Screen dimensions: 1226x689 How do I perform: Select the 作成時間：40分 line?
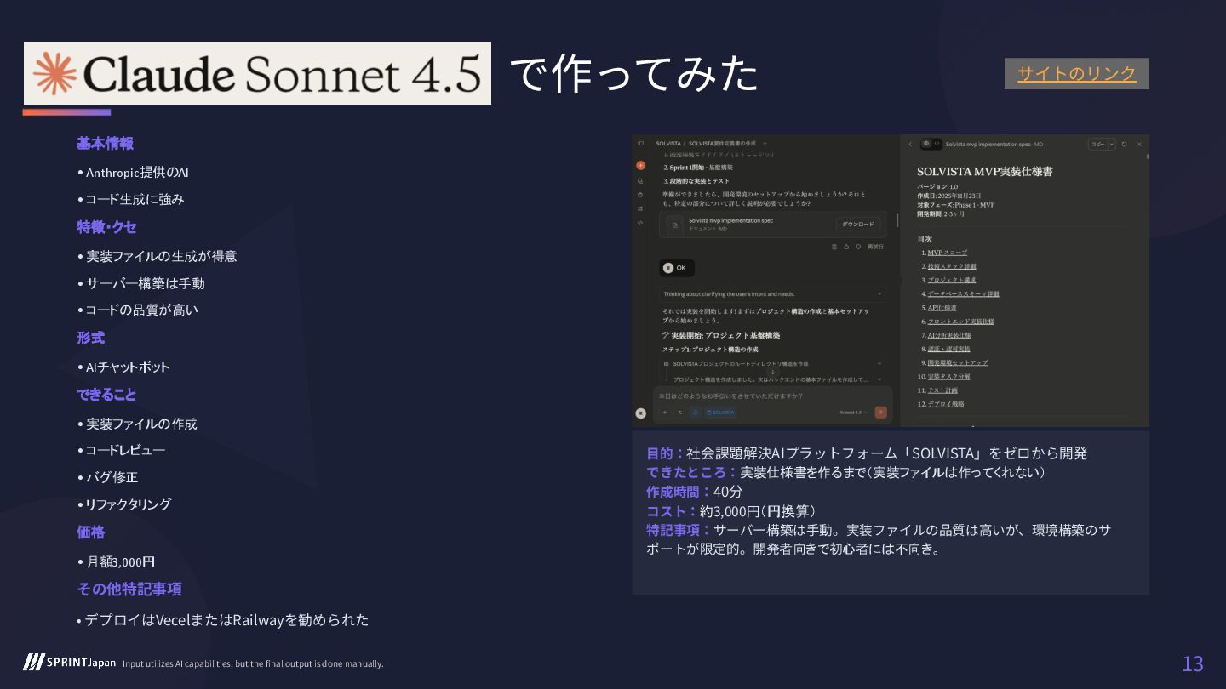[x=694, y=492]
